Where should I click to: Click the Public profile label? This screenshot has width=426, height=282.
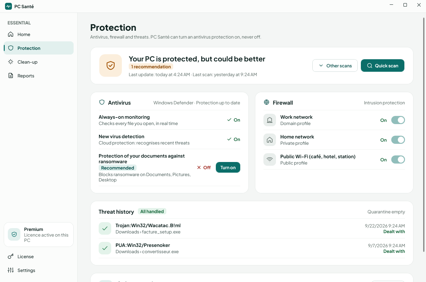294,163
